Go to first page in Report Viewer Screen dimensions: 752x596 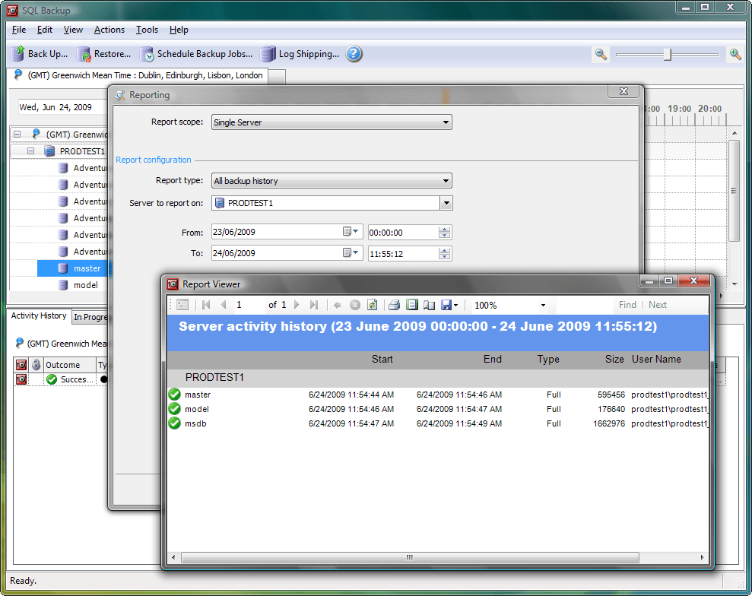206,305
